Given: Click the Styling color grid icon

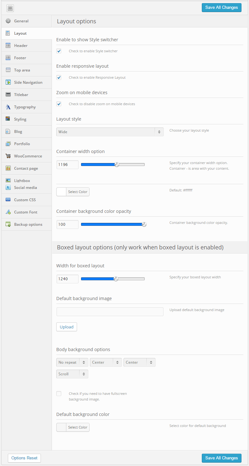Looking at the screenshot, I should pos(8,119).
